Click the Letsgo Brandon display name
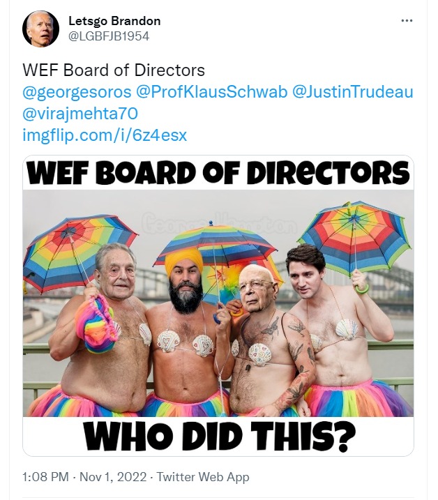Viewport: 438px width, 500px height. [x=114, y=21]
